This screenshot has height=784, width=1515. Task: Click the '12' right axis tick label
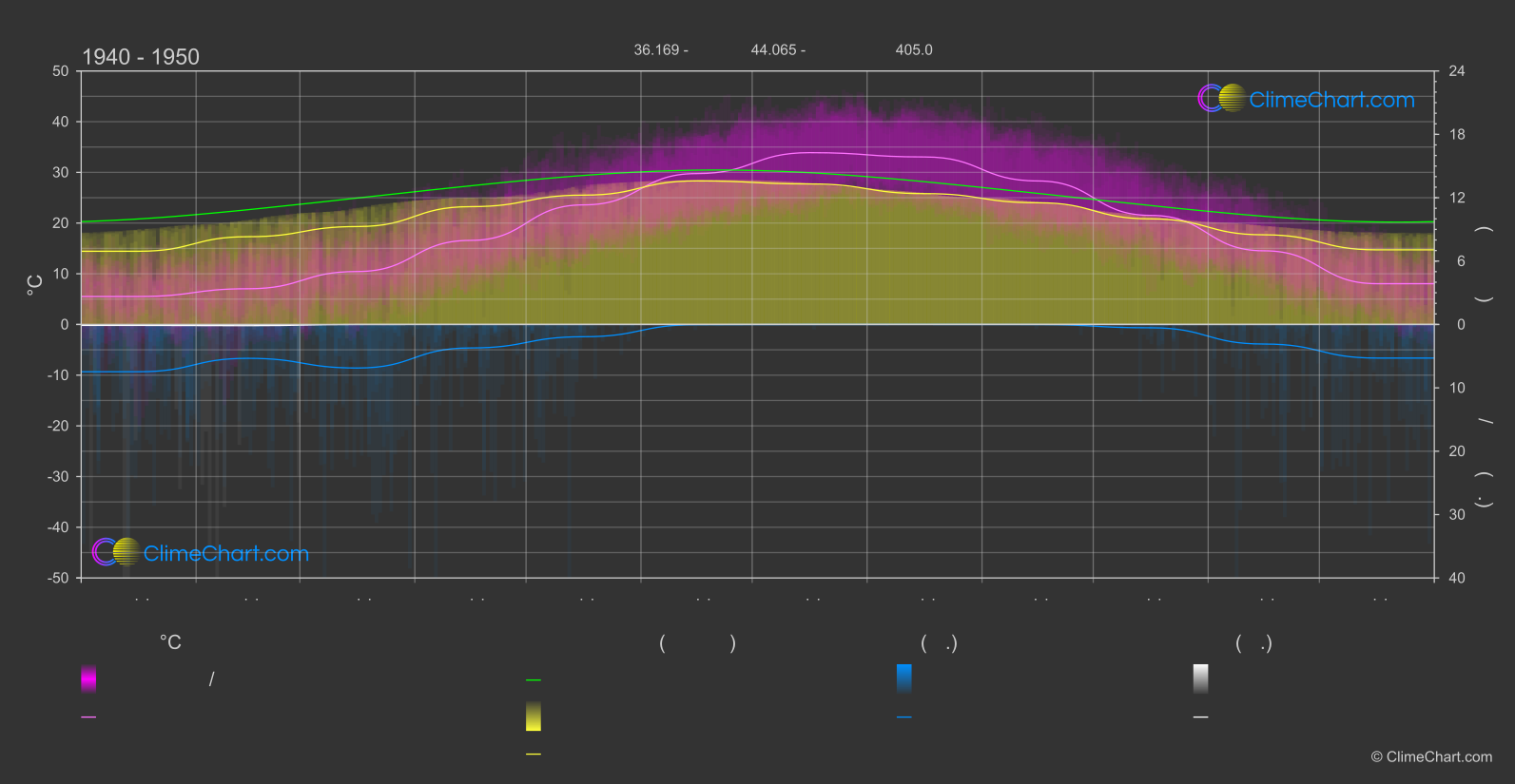1457,198
